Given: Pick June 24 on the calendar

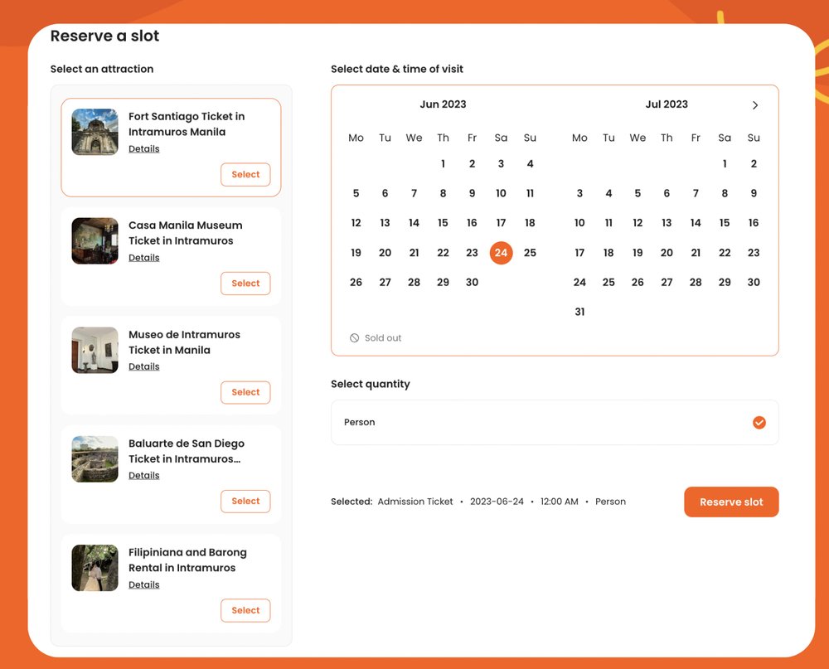Looking at the screenshot, I should [501, 253].
